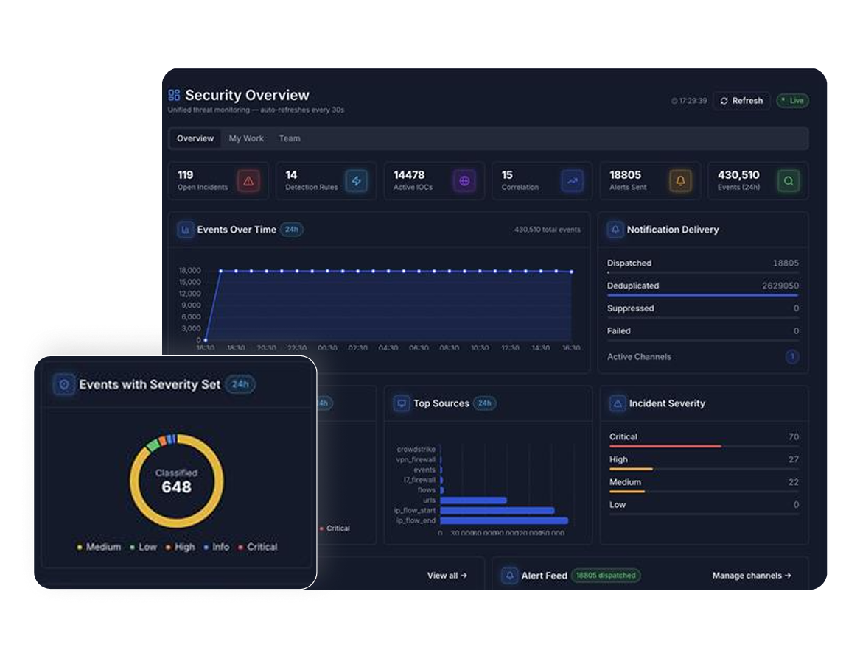Toggle the Critical legend item in donut card
860x658 pixels.
[x=258, y=547]
